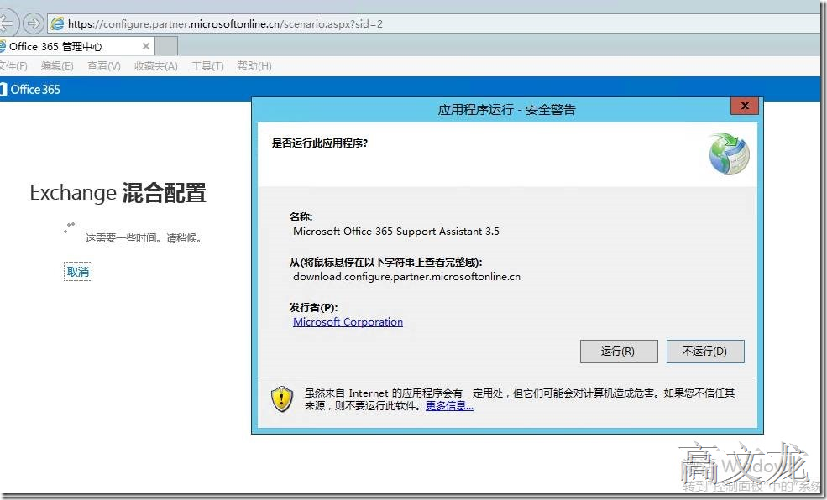Open the 工具(T) menu
827x500 pixels.
pyautogui.click(x=207, y=66)
